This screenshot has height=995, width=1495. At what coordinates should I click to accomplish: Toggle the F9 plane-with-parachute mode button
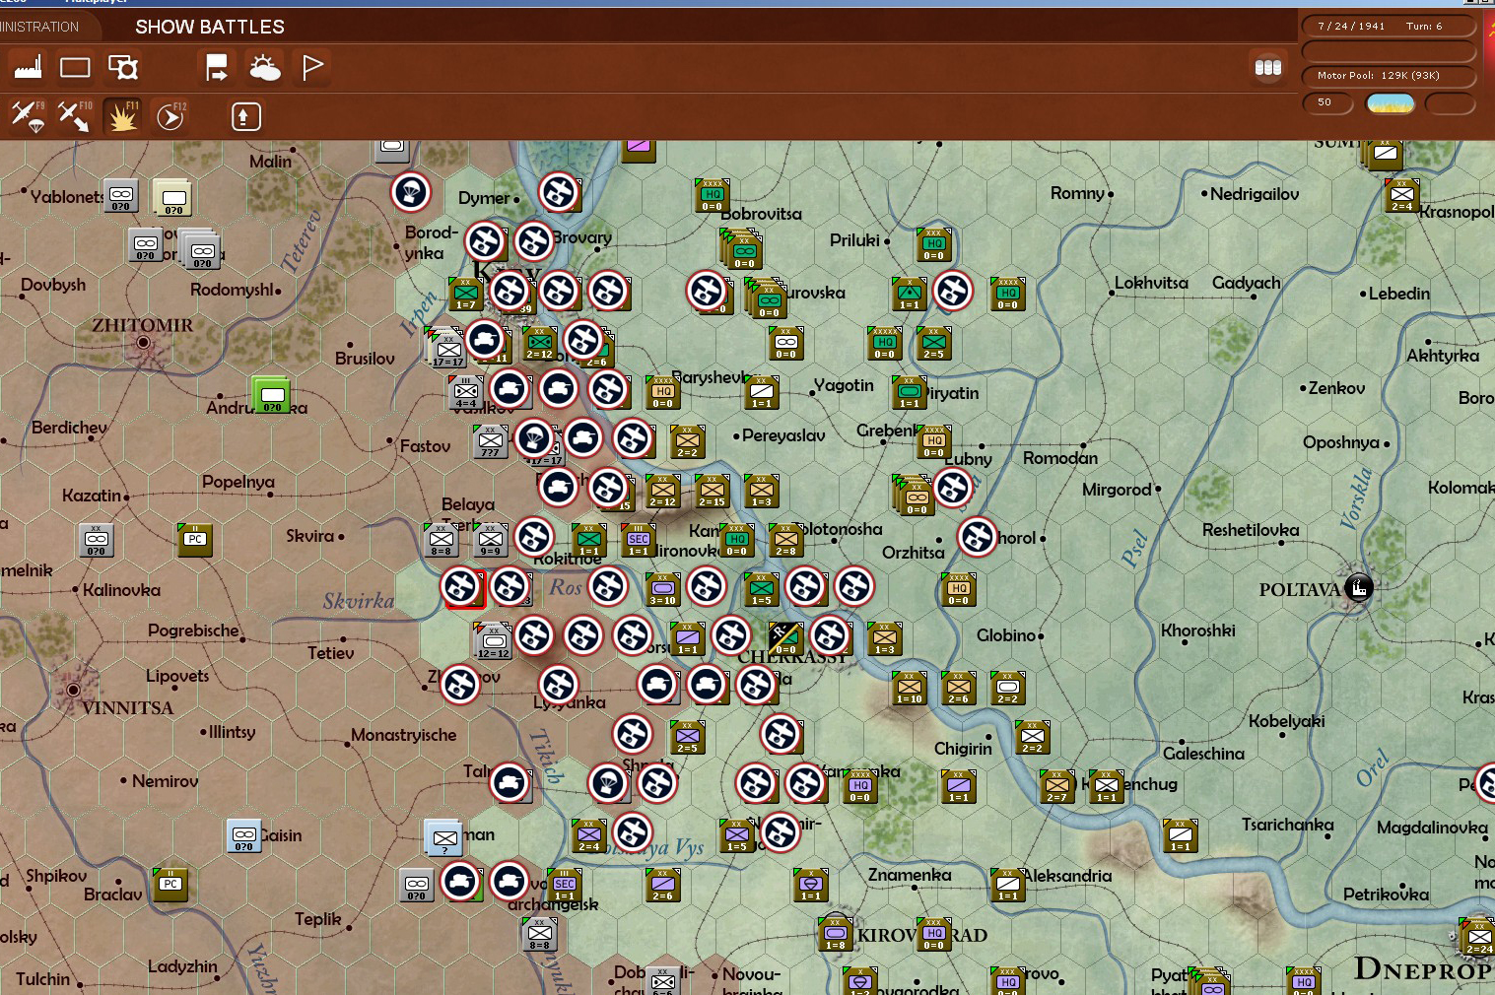pyautogui.click(x=28, y=116)
